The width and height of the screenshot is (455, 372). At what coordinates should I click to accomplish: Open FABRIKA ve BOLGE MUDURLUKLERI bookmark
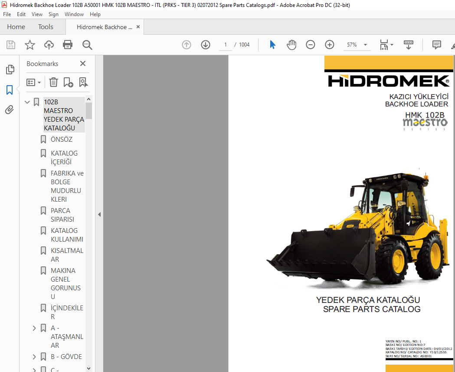pyautogui.click(x=67, y=186)
